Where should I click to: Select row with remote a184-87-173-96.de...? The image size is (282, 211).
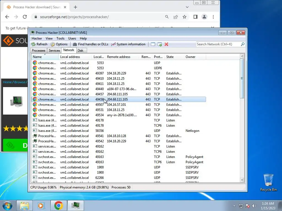pos(118,89)
